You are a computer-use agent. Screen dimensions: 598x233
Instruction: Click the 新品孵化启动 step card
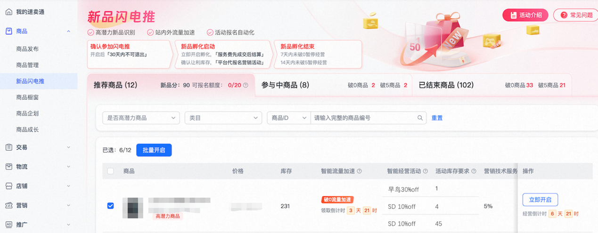click(222, 54)
